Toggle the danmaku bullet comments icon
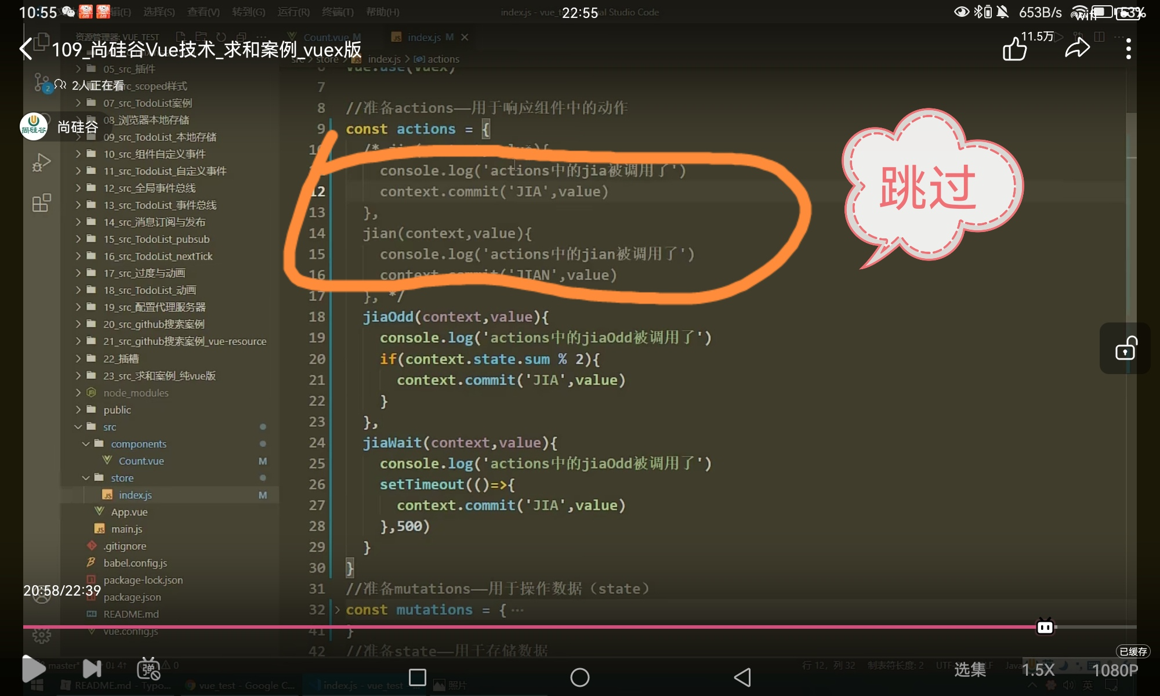This screenshot has width=1160, height=696. point(148,669)
